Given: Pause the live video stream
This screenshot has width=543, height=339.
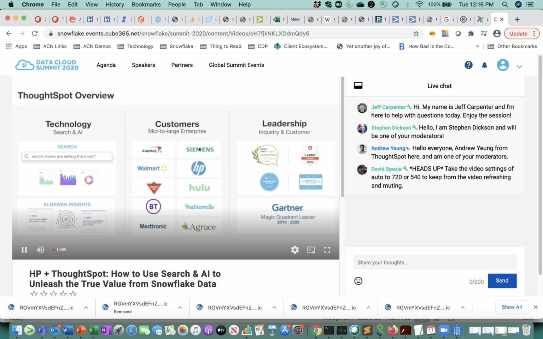Looking at the screenshot, I should pos(24,250).
